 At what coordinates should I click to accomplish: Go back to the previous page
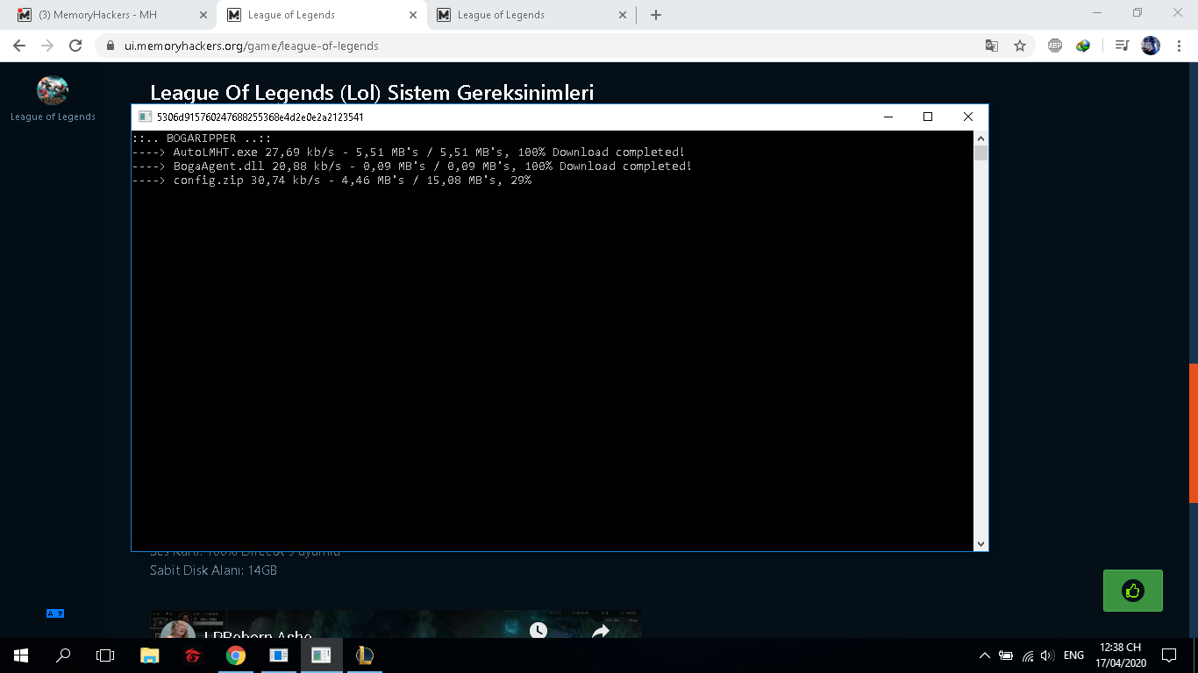[19, 46]
